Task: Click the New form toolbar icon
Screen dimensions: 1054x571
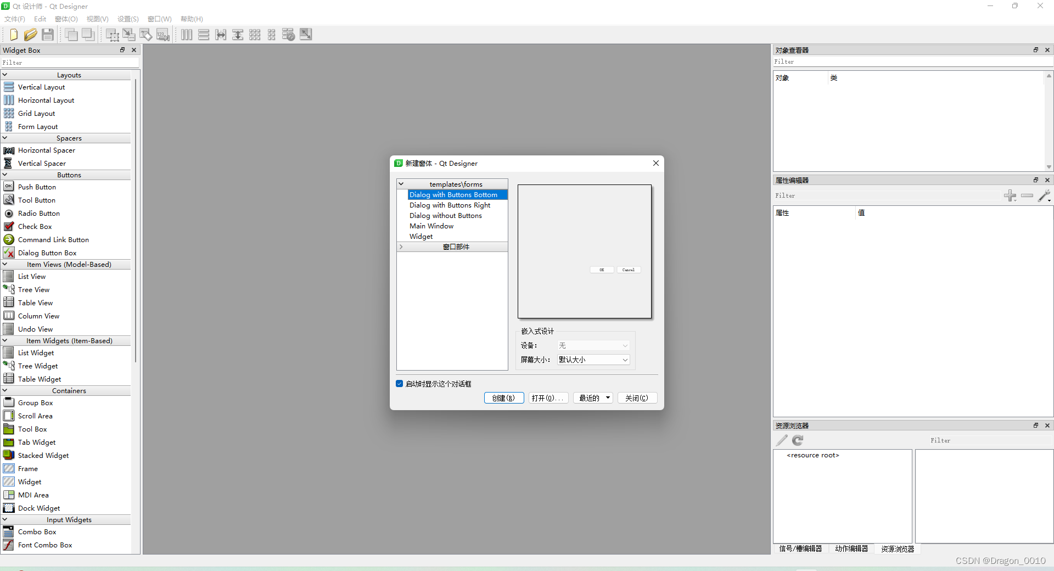Action: [x=14, y=35]
